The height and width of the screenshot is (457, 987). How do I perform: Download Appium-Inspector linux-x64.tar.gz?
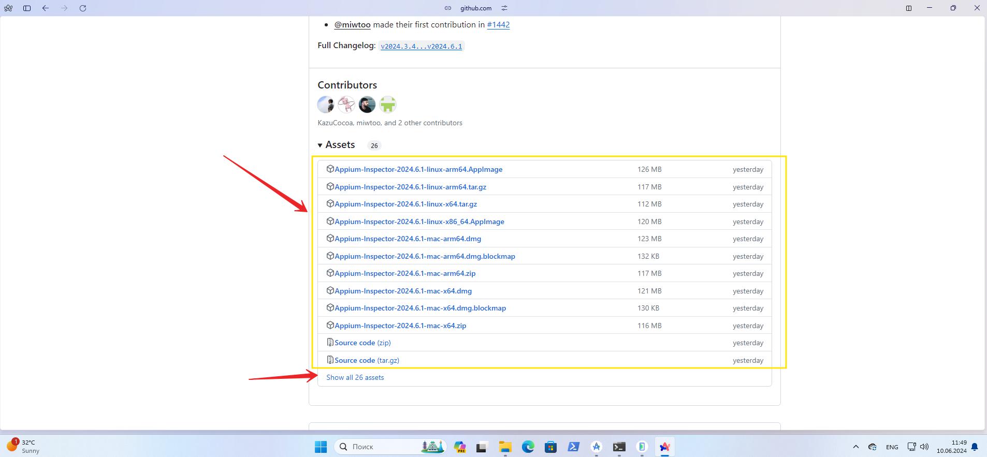(405, 204)
